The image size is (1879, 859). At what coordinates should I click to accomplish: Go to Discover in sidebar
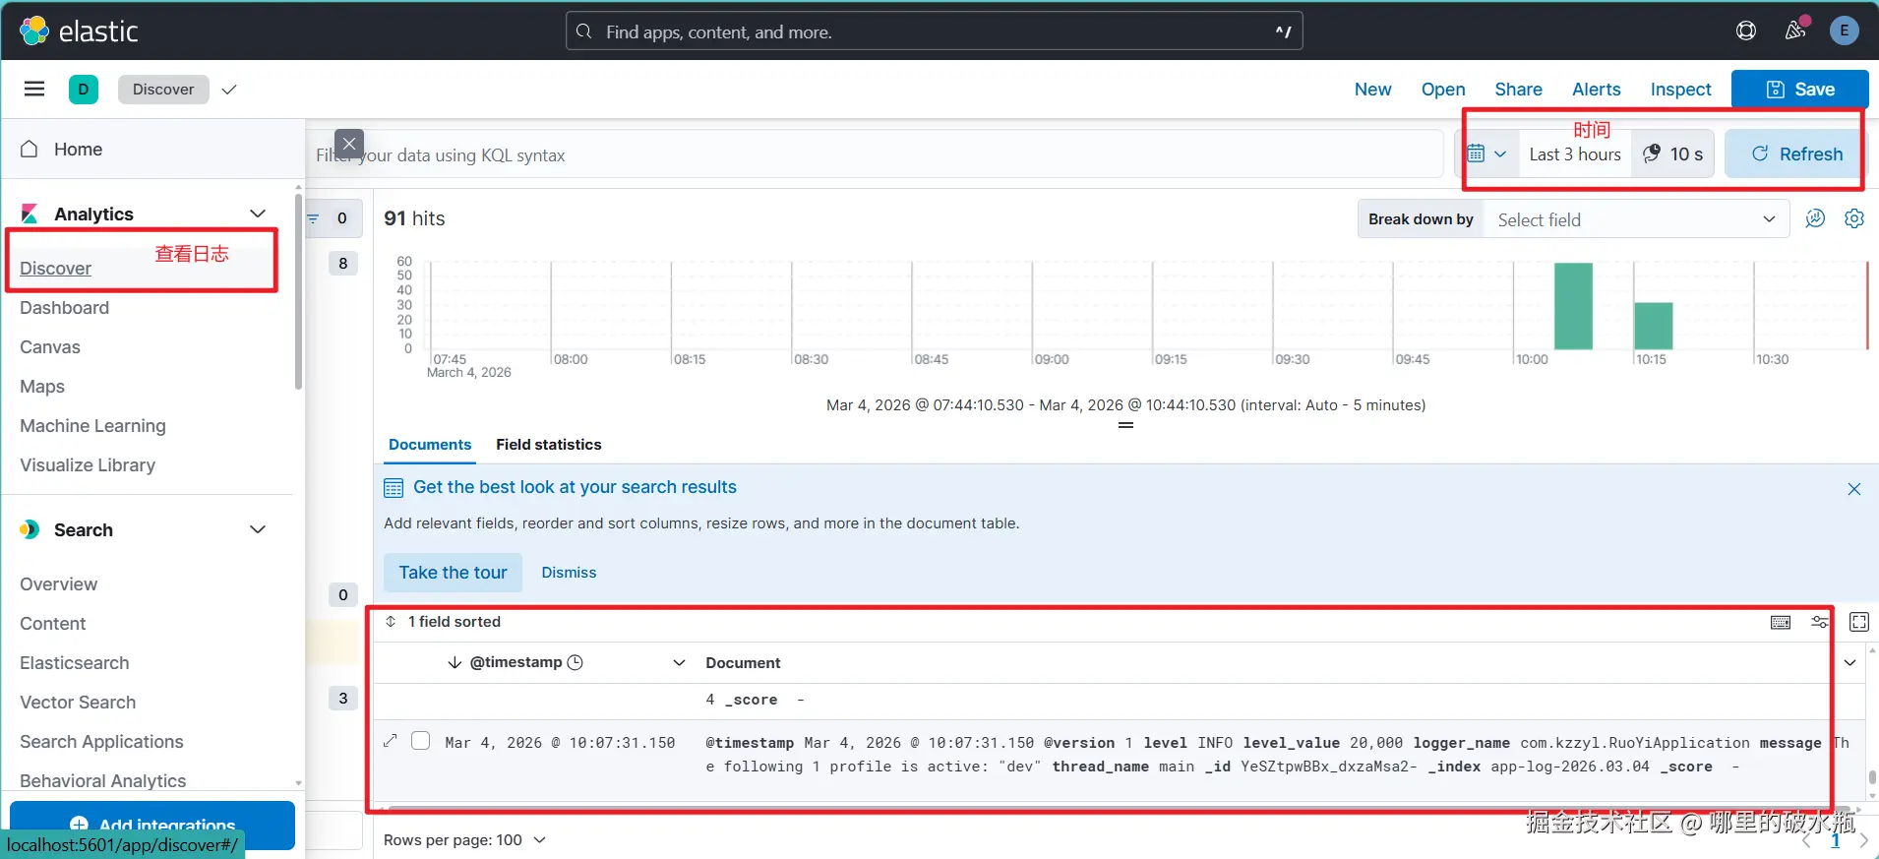click(x=56, y=269)
